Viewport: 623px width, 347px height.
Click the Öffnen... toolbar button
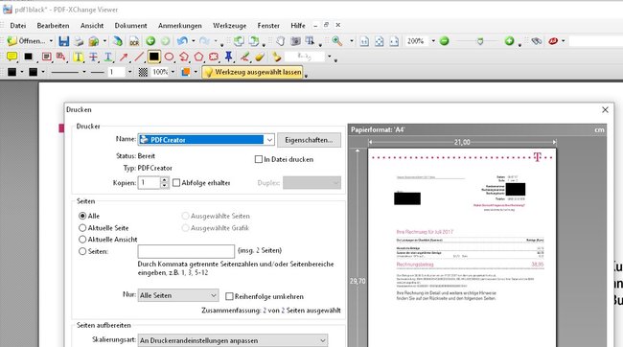[x=27, y=41]
